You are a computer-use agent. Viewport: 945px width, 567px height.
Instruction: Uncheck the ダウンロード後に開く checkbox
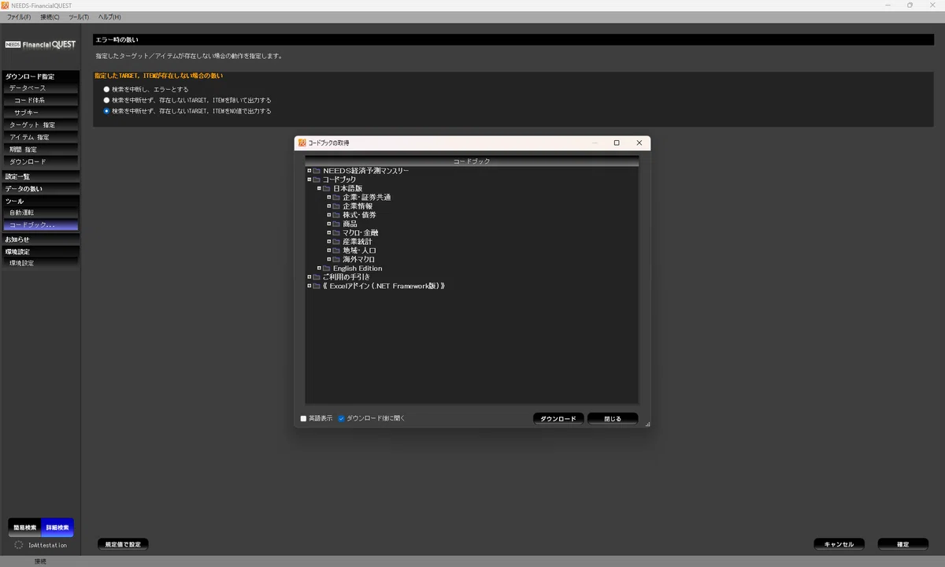[x=342, y=419]
